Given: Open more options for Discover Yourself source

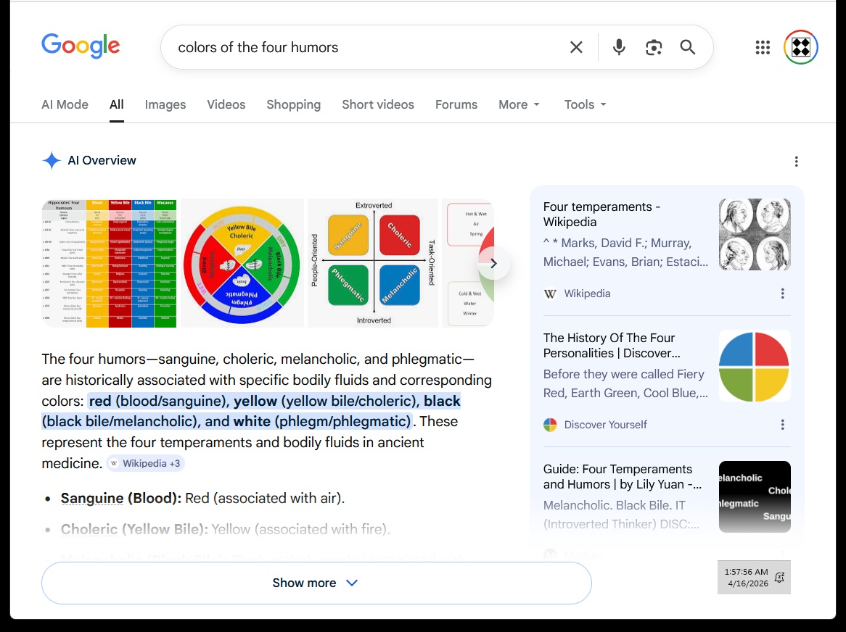Looking at the screenshot, I should [x=782, y=425].
